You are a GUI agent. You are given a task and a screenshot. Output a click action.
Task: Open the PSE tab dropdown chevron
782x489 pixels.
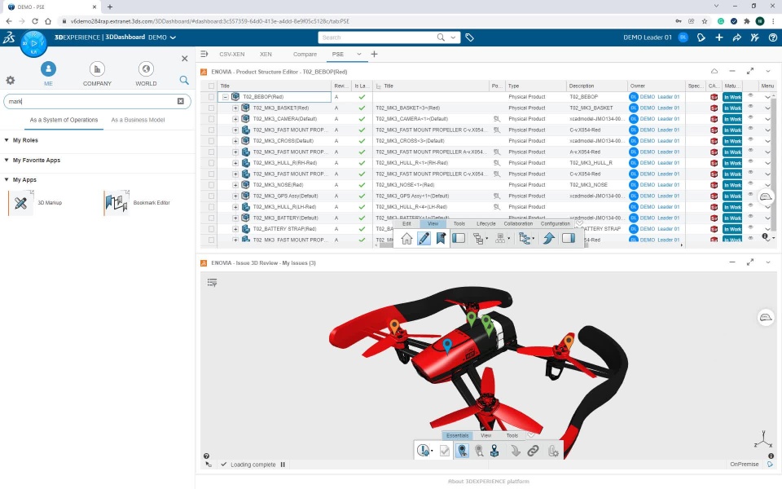pyautogui.click(x=358, y=54)
